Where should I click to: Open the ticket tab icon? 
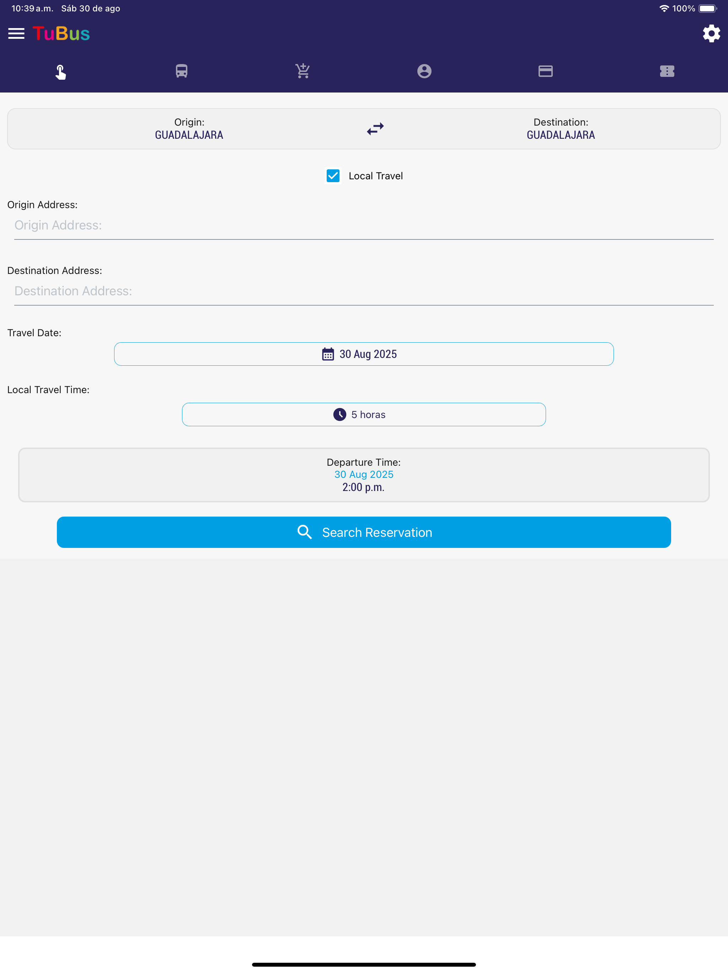coord(667,71)
